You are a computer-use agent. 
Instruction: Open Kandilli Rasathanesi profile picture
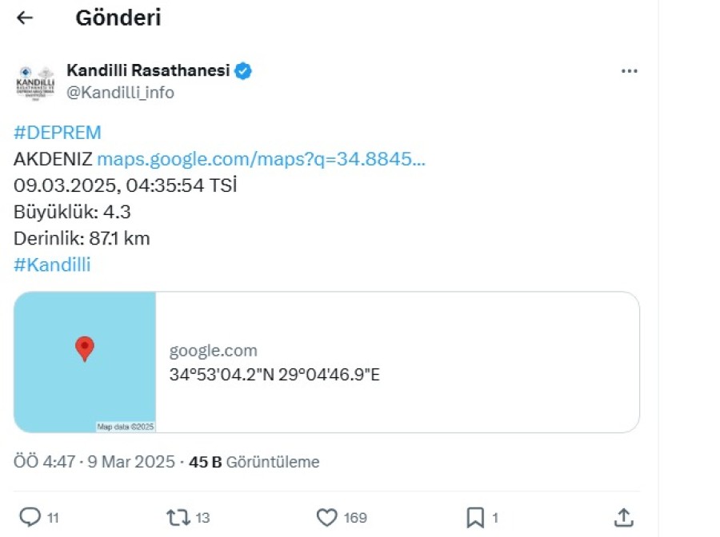[x=35, y=82]
